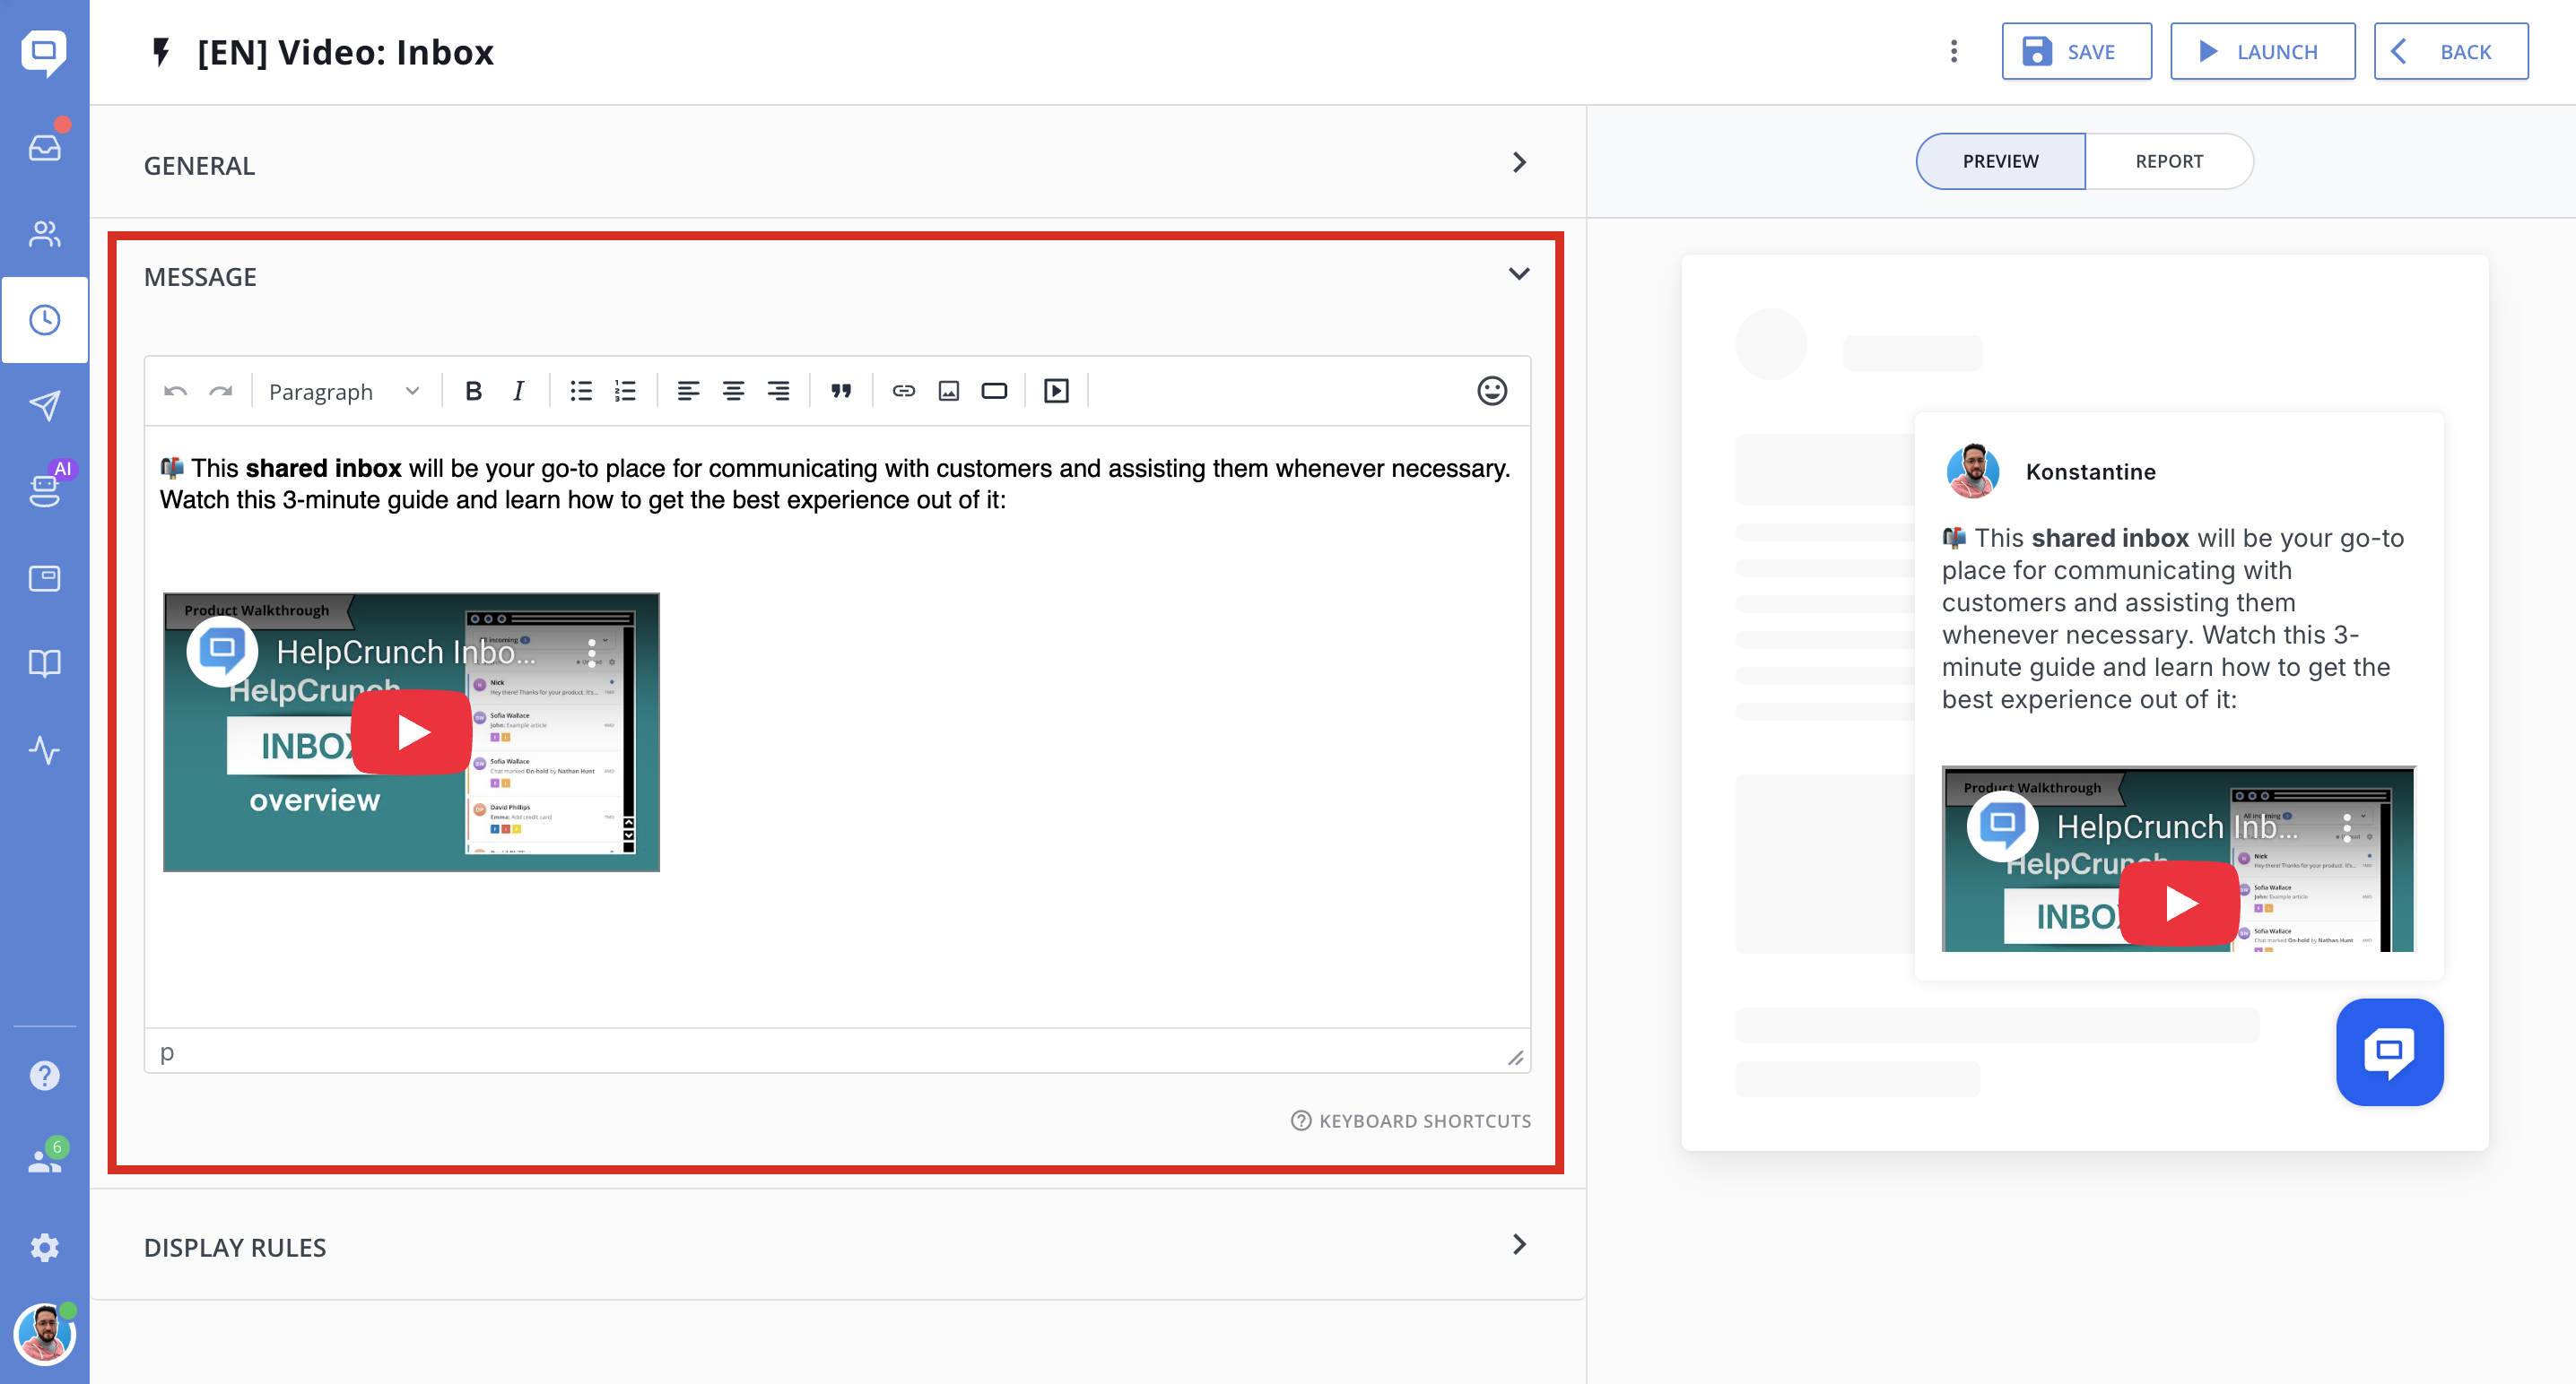The height and width of the screenshot is (1384, 2576).
Task: Open the AI chatbot sidebar icon
Action: point(44,490)
